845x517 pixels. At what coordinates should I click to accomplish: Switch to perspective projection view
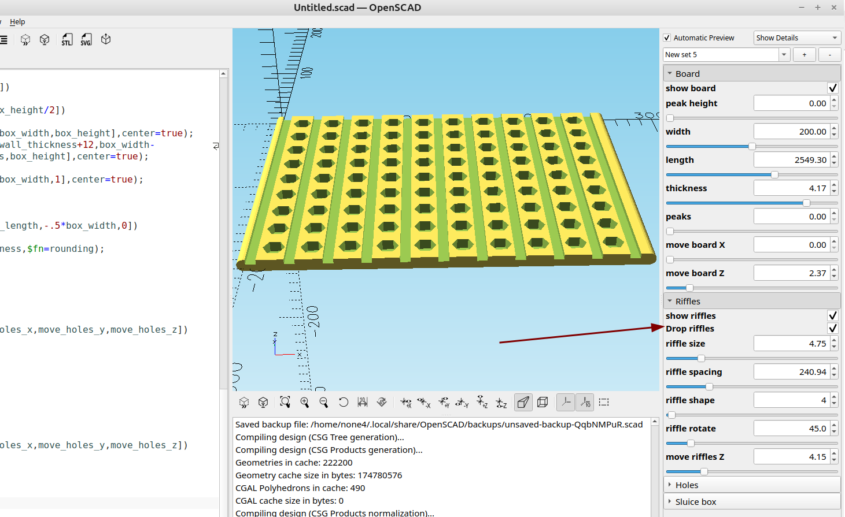coord(523,402)
